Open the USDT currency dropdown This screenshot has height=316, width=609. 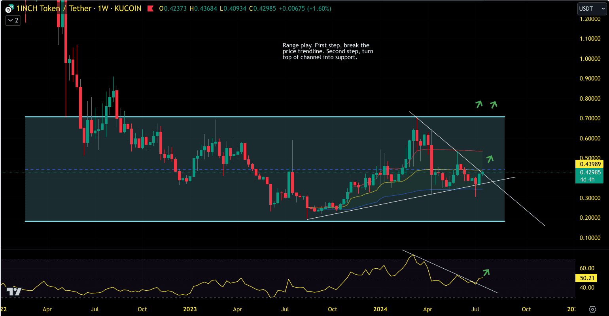point(592,9)
